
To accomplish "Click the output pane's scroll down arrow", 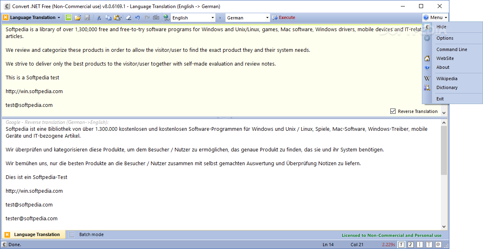I will point(444,226).
